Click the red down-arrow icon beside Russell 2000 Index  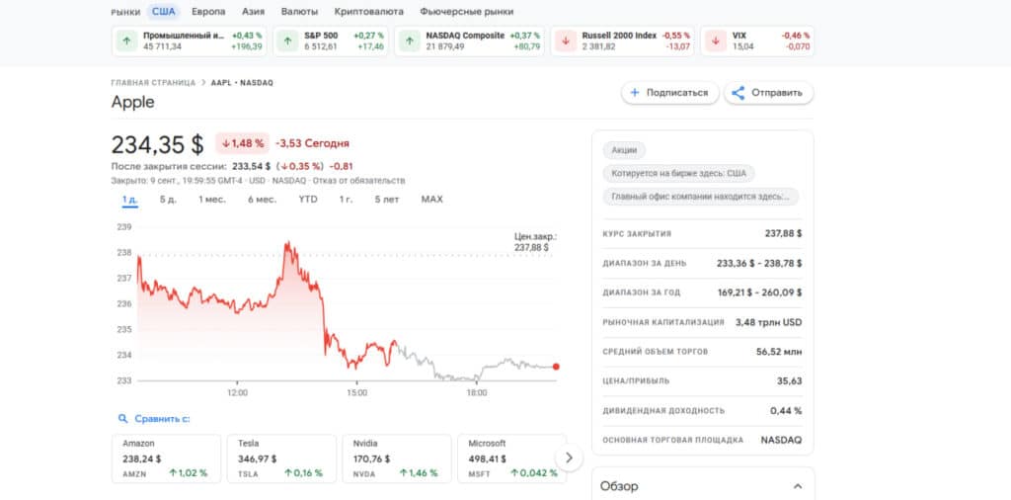click(x=566, y=41)
